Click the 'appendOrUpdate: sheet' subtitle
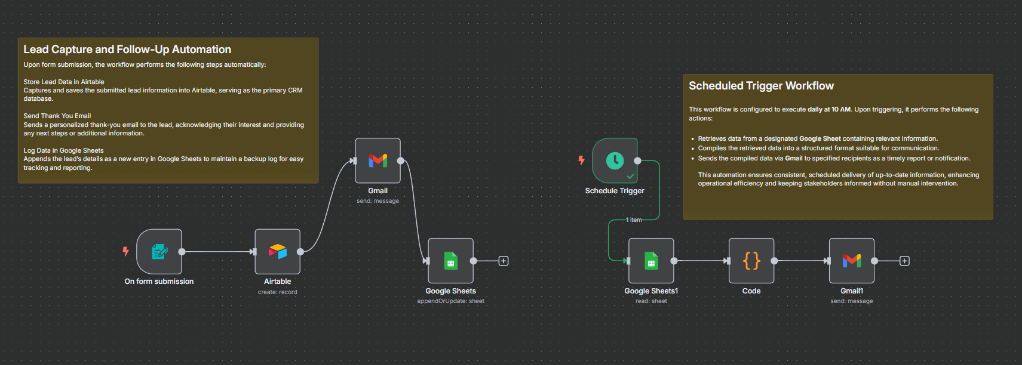The height and width of the screenshot is (365, 1022). pos(451,301)
